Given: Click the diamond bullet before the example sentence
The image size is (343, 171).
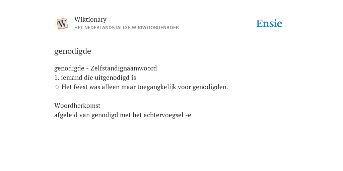Looking at the screenshot, I should click(57, 87).
